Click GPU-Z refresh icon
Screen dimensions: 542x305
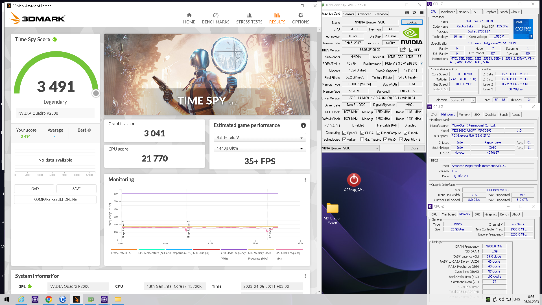414,12
